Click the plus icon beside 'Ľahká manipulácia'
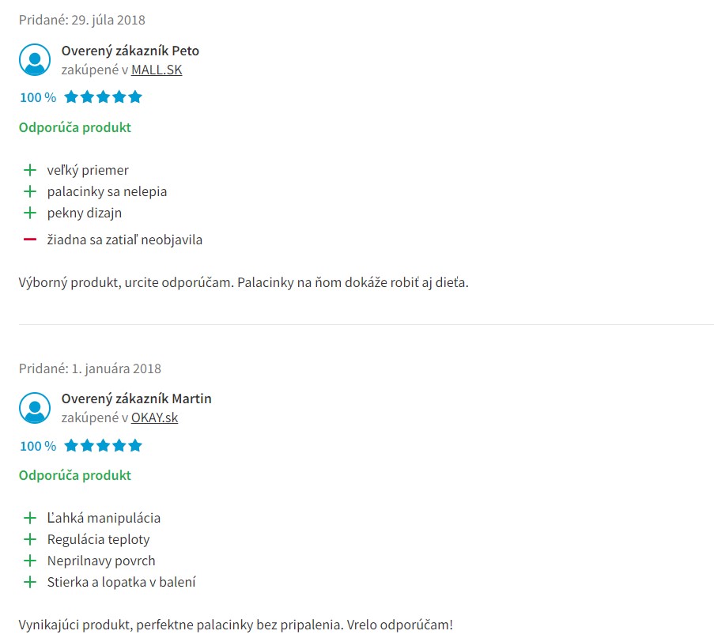Viewport: 714px width, 642px height. [30, 518]
